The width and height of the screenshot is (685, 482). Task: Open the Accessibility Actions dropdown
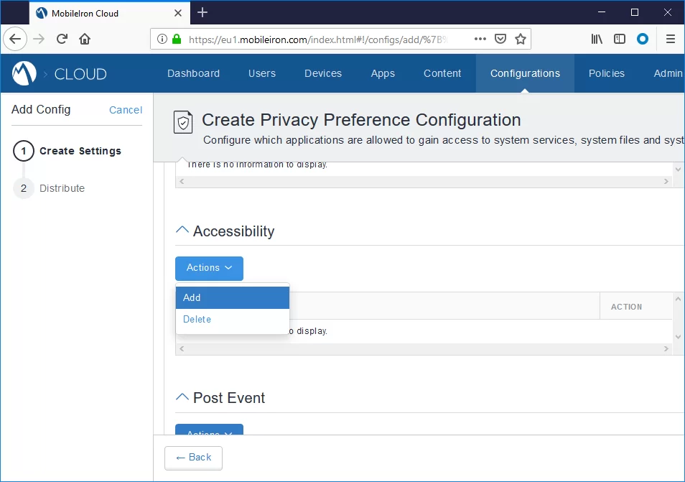pyautogui.click(x=209, y=268)
